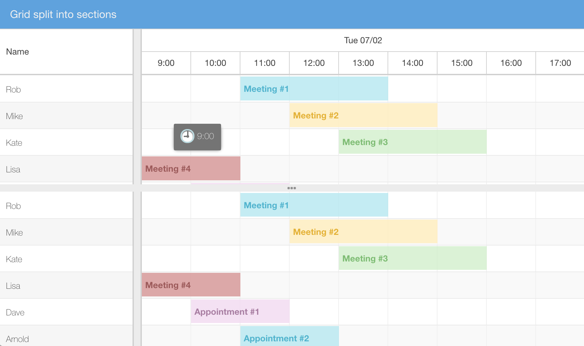Click the Grid split into sections title bar
584x346 pixels.
pos(64,14)
